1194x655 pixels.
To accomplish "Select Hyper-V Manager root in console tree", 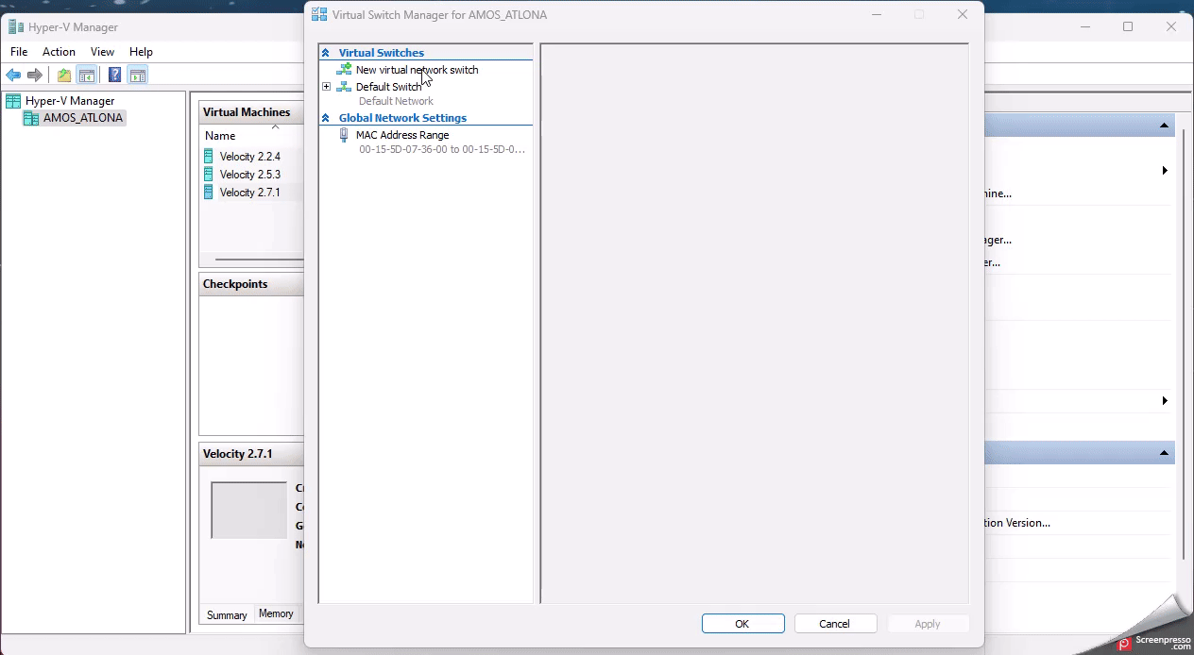I will [70, 101].
